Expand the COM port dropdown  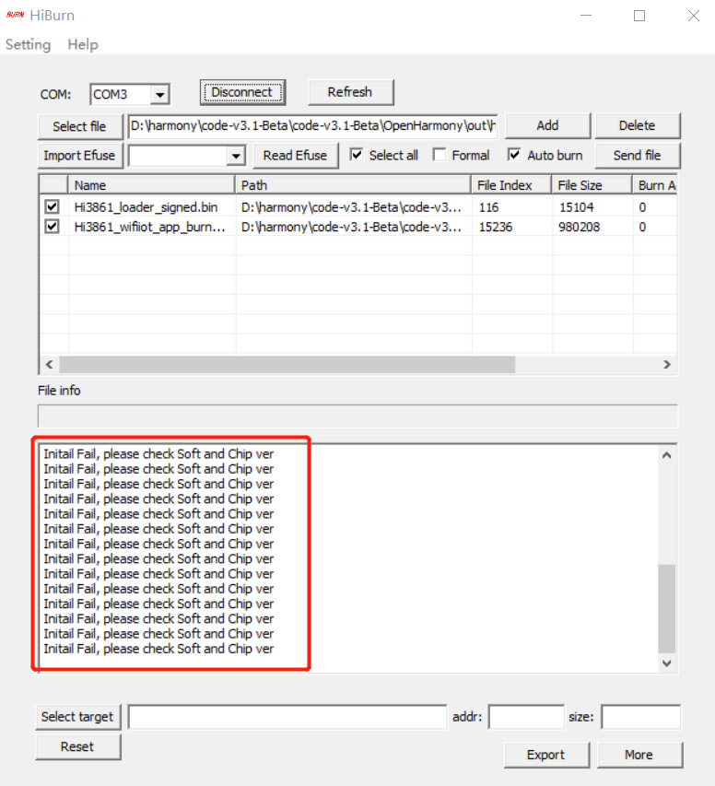click(x=159, y=94)
